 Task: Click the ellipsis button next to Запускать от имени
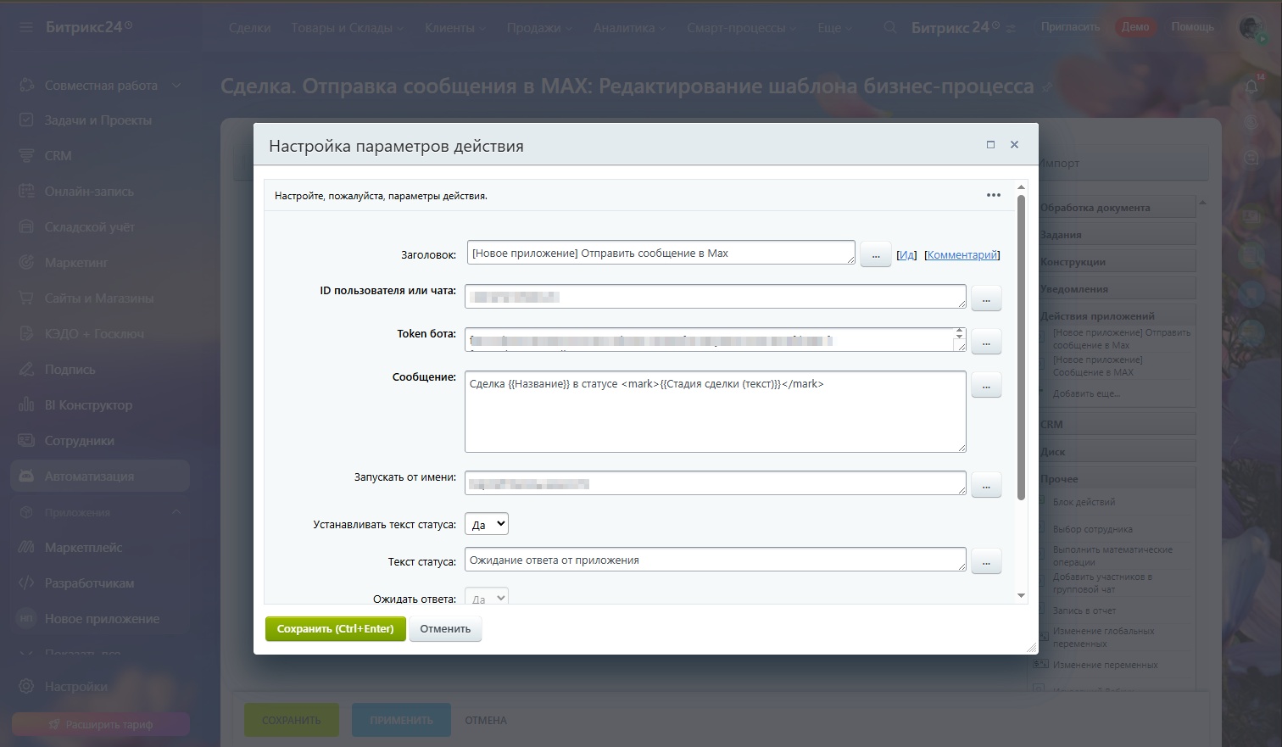tap(986, 486)
